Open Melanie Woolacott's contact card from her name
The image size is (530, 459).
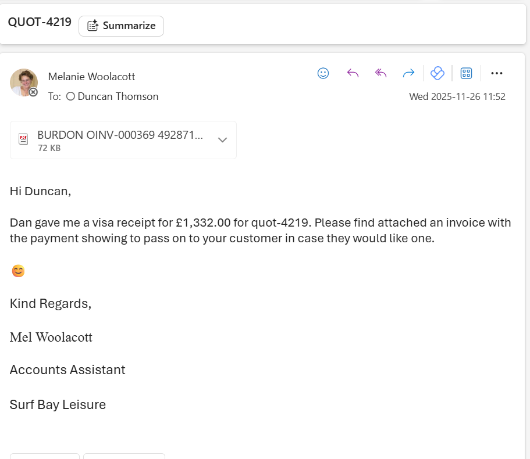coord(91,77)
